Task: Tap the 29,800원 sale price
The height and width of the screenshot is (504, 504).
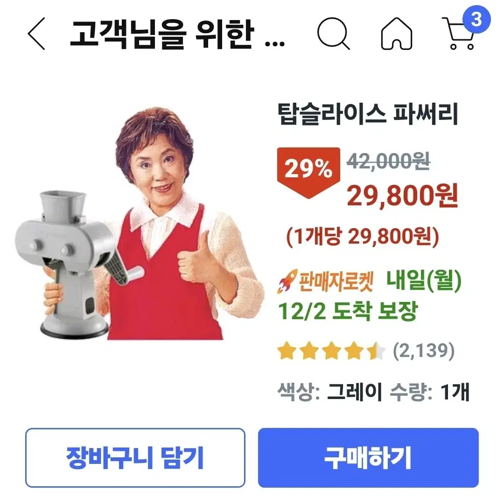Action: click(402, 196)
